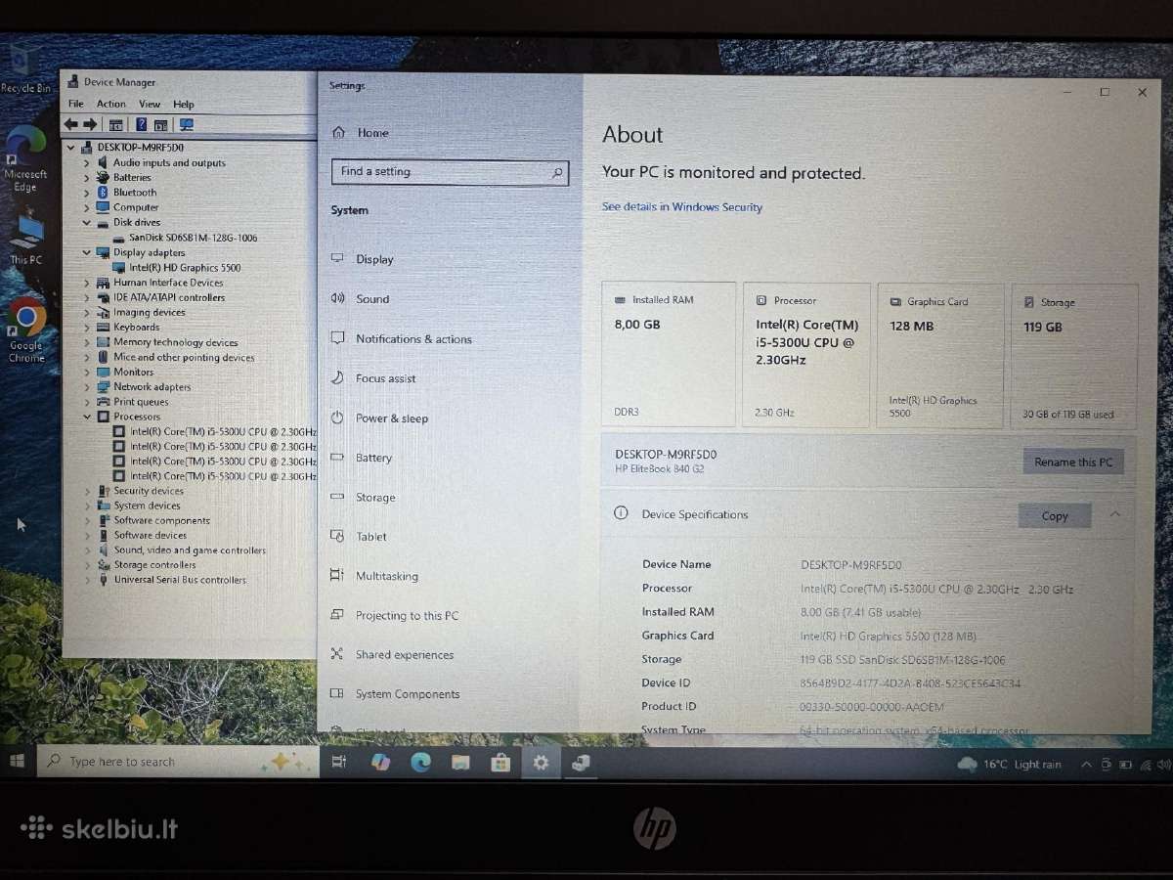Open See details in Windows Security link

[x=682, y=207]
